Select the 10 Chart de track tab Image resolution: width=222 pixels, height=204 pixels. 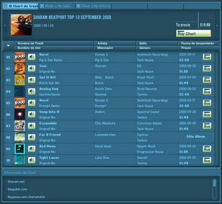tap(21, 6)
